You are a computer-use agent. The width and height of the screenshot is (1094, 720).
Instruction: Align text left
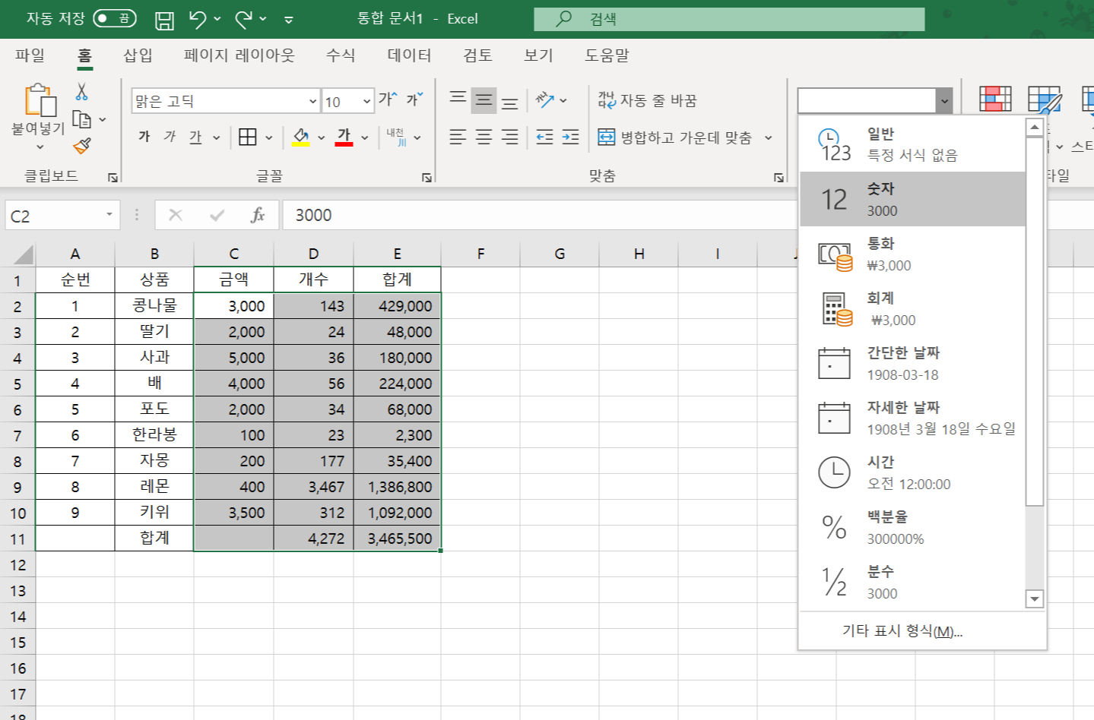[x=458, y=137]
